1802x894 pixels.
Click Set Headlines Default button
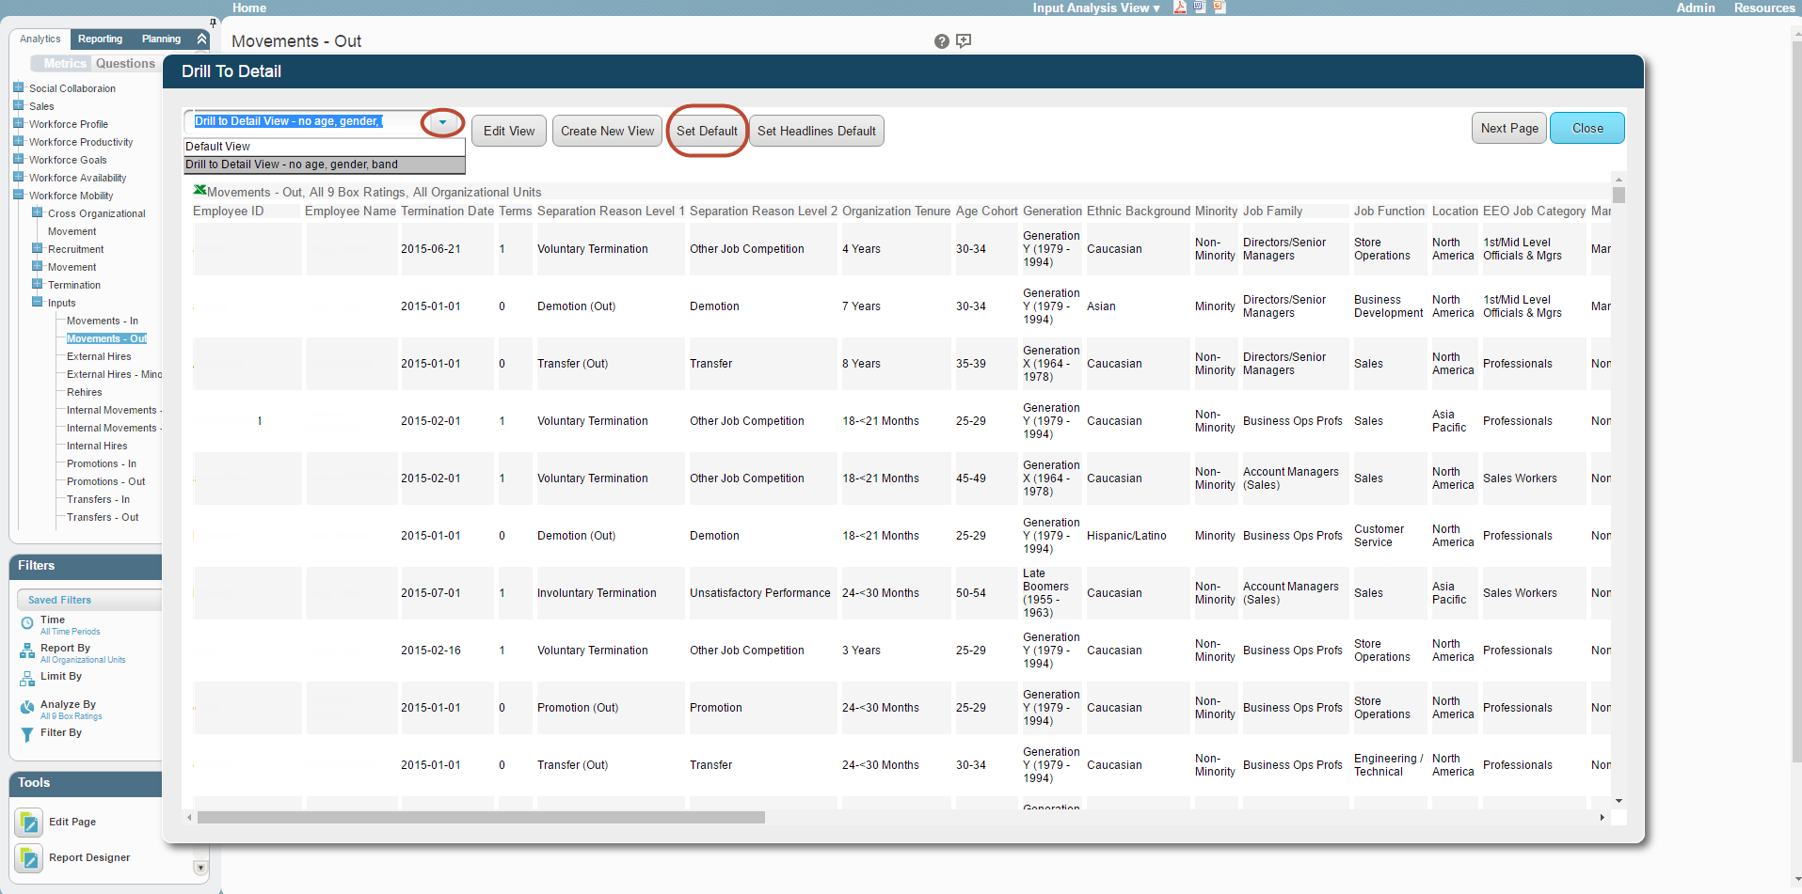(816, 131)
